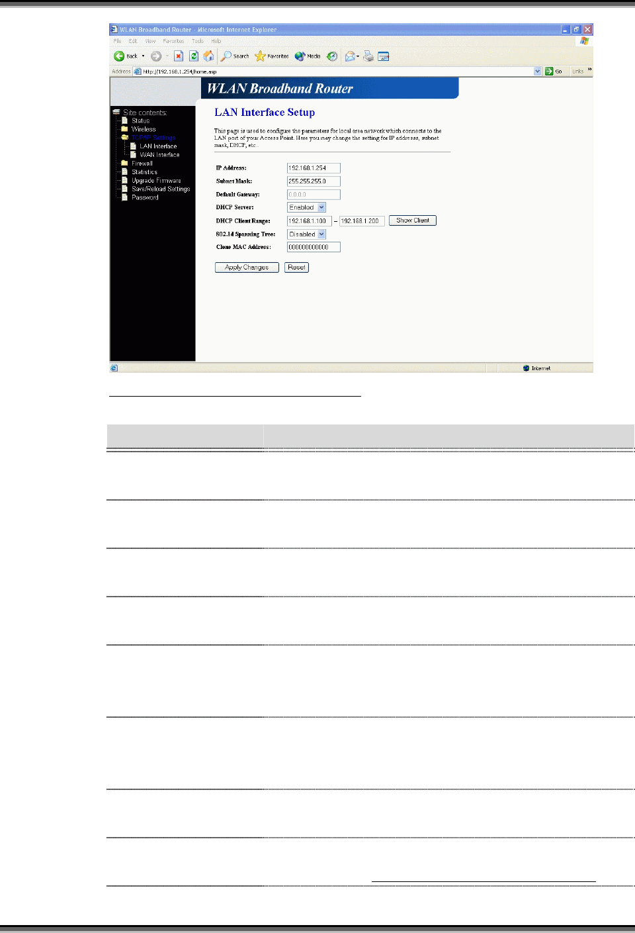Click the Site contents root icon

pos(116,112)
